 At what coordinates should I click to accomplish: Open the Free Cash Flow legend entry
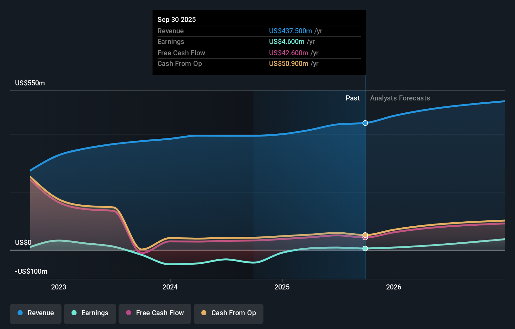[x=155, y=313]
